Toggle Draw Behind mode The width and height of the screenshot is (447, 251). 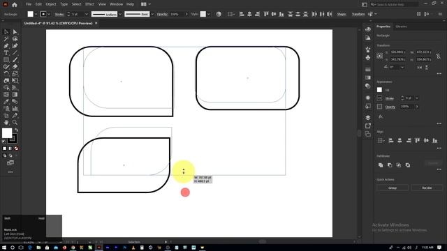coord(10,155)
